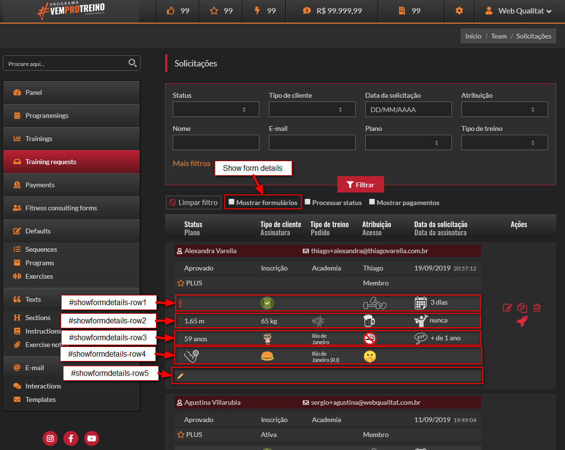Click the Agustina Villarubia name row

[328, 402]
